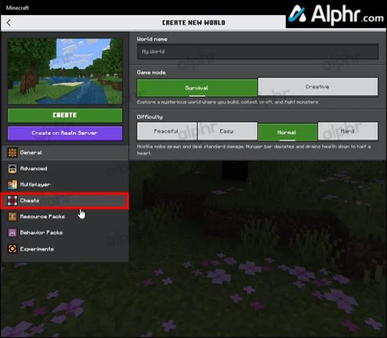Viewport: 387px width, 338px height.
Task: Open the Experiments tab label
Action: click(x=37, y=249)
